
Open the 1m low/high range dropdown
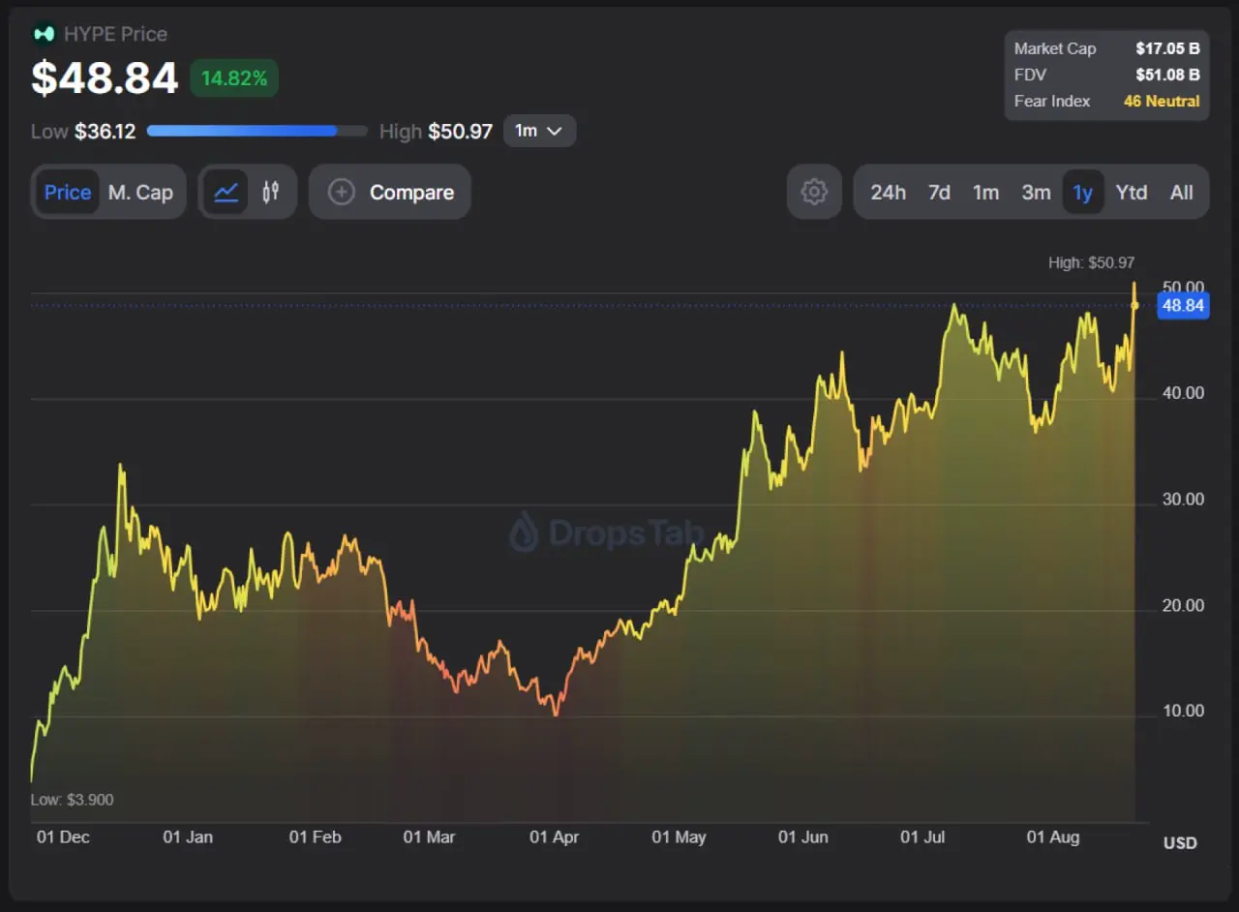coord(539,131)
